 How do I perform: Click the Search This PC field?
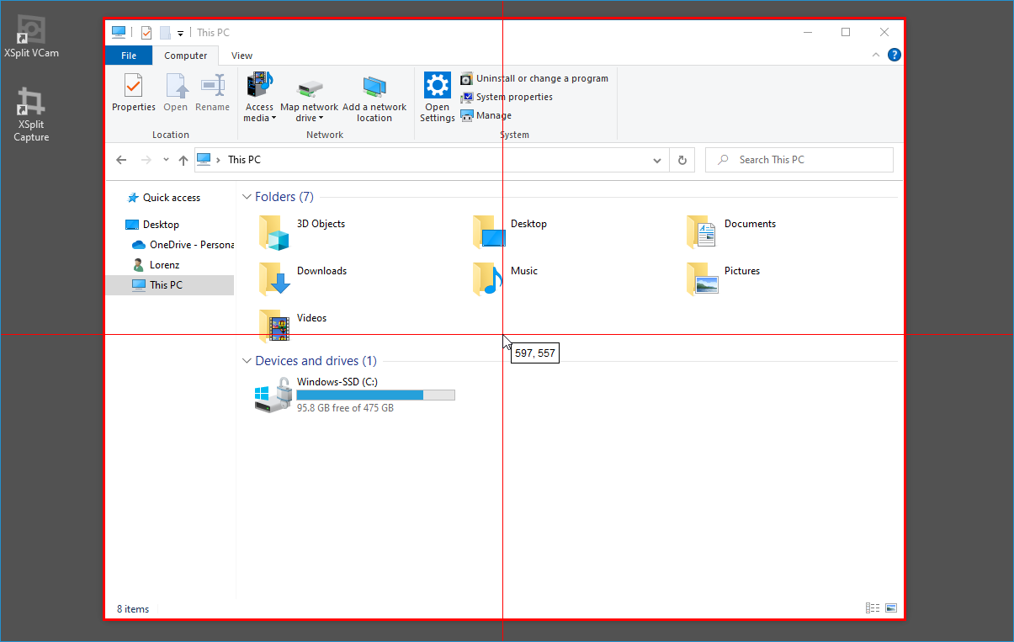coord(799,160)
